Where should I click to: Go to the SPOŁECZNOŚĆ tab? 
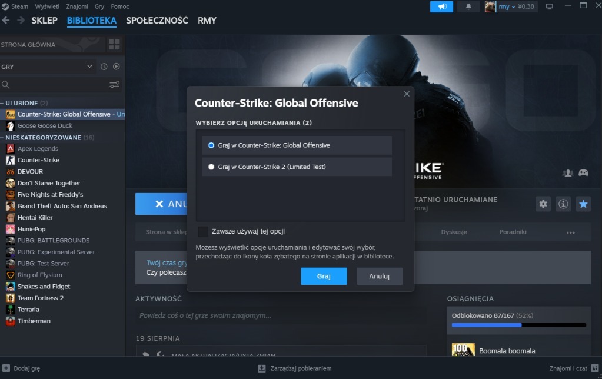tap(157, 21)
